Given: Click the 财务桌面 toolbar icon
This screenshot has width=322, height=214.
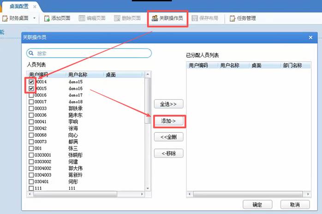Looking at the screenshot, I should click(x=5, y=18).
